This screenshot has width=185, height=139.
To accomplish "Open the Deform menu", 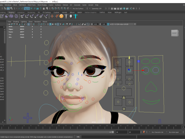I will click(65, 5).
